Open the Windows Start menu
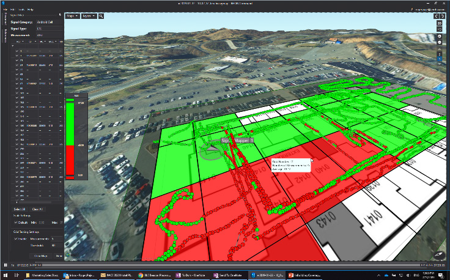This screenshot has height=280, width=450. click(6, 275)
